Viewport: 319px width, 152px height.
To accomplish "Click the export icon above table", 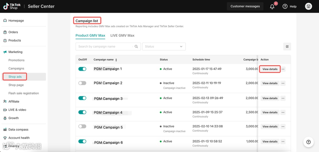I will pos(287,47).
